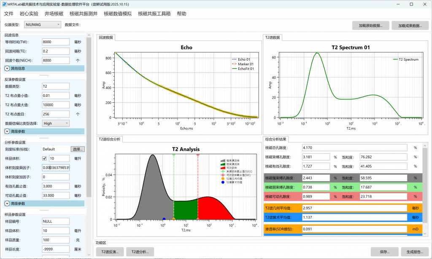Click the red diamond T2C cutoff marker
The height and width of the screenshot is (259, 432).
198,155
